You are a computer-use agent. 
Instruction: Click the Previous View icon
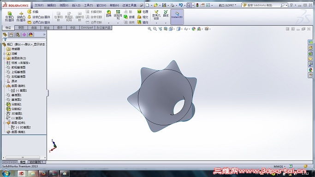[x=160, y=29]
